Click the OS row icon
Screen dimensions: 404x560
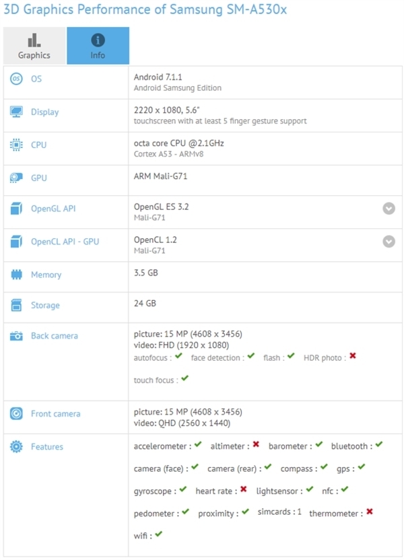(15, 79)
